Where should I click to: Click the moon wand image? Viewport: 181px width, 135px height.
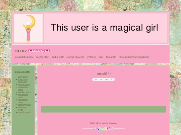pos(28,28)
